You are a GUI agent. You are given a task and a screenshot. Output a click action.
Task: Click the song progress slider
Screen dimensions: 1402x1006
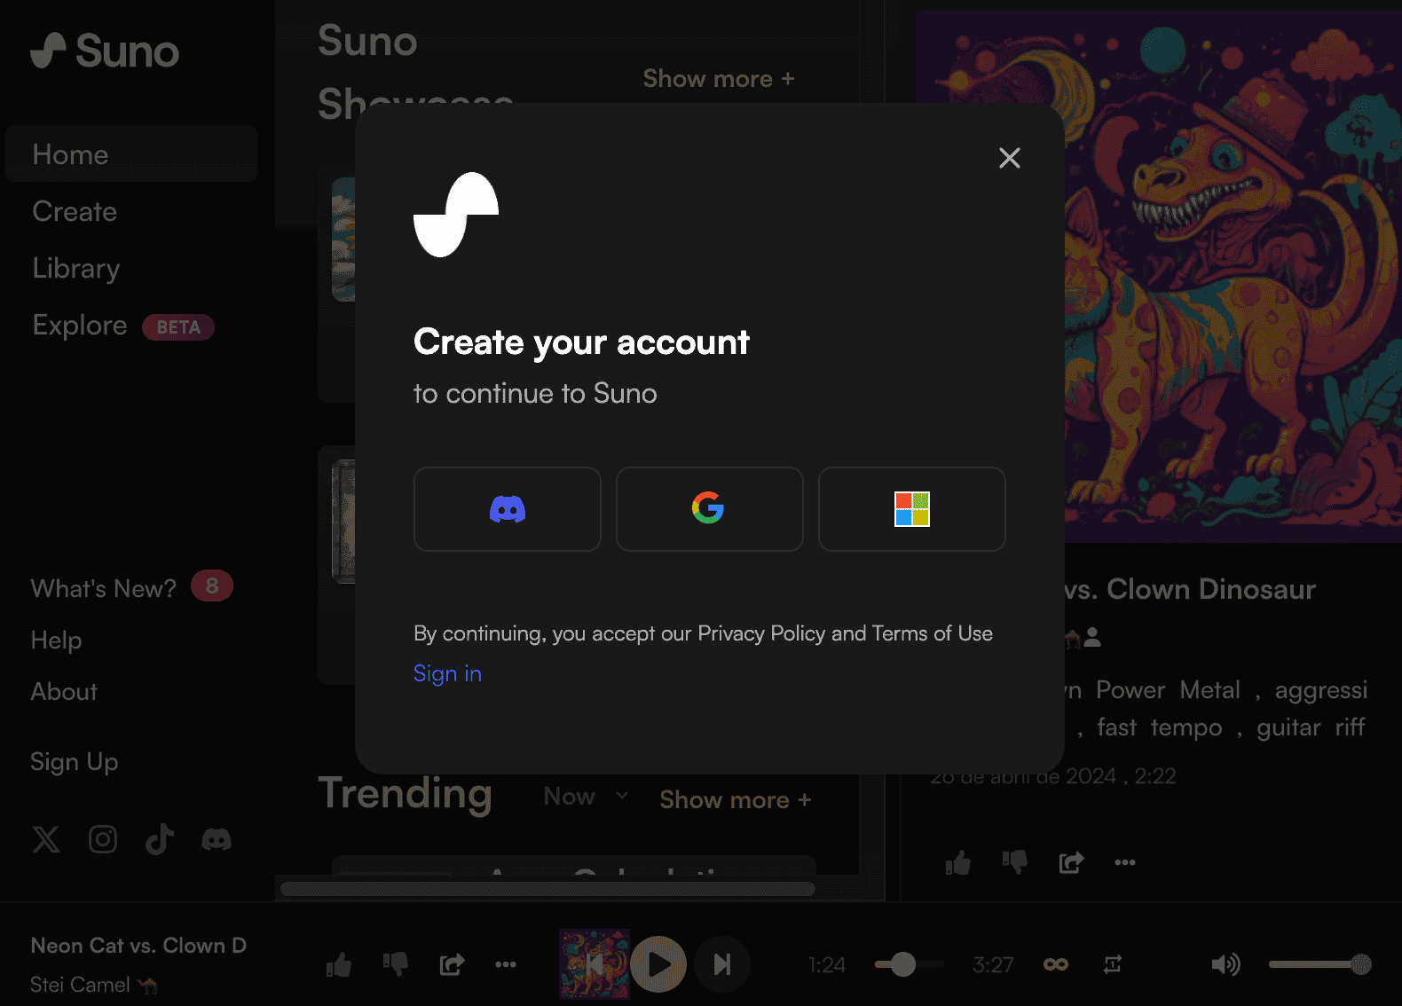pyautogui.click(x=909, y=964)
